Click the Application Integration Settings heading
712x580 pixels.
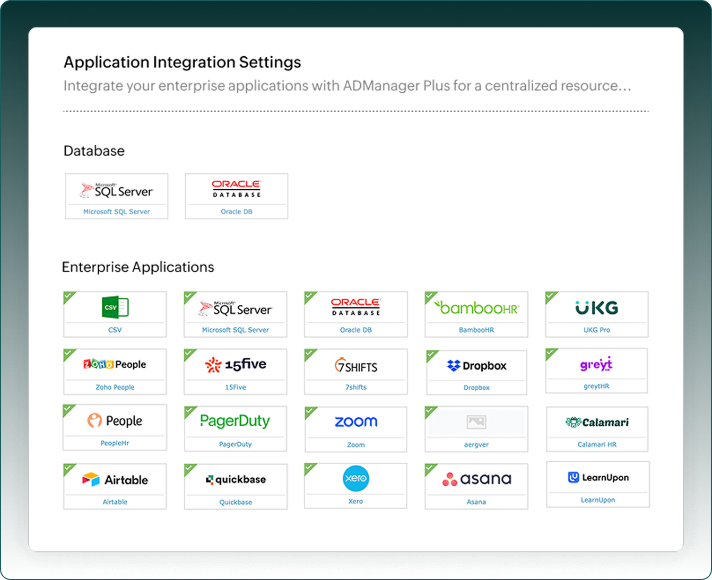(x=183, y=63)
